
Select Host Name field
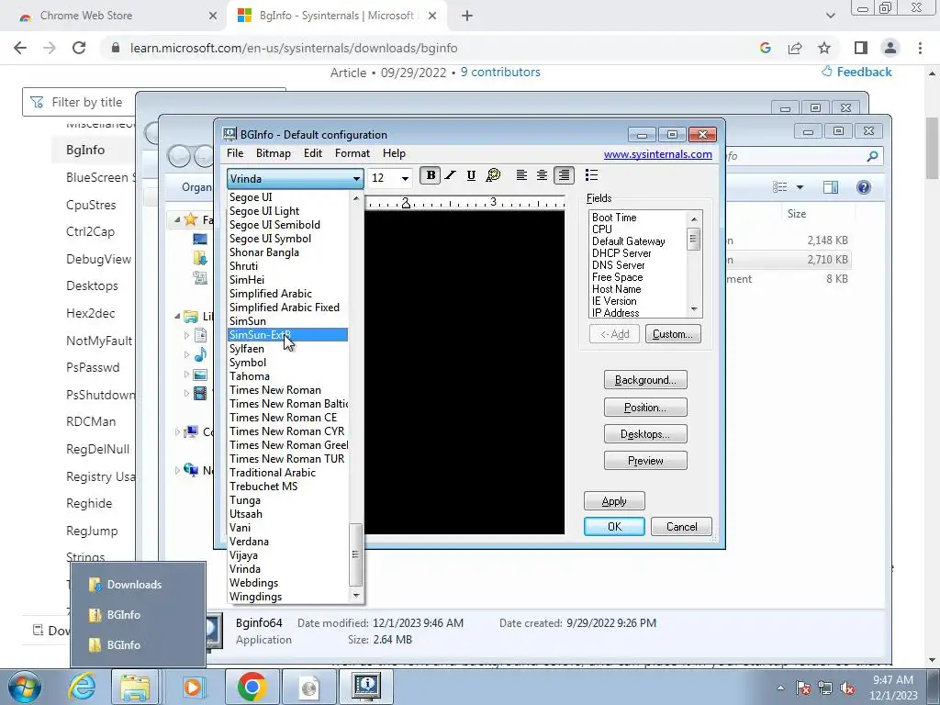click(639, 289)
